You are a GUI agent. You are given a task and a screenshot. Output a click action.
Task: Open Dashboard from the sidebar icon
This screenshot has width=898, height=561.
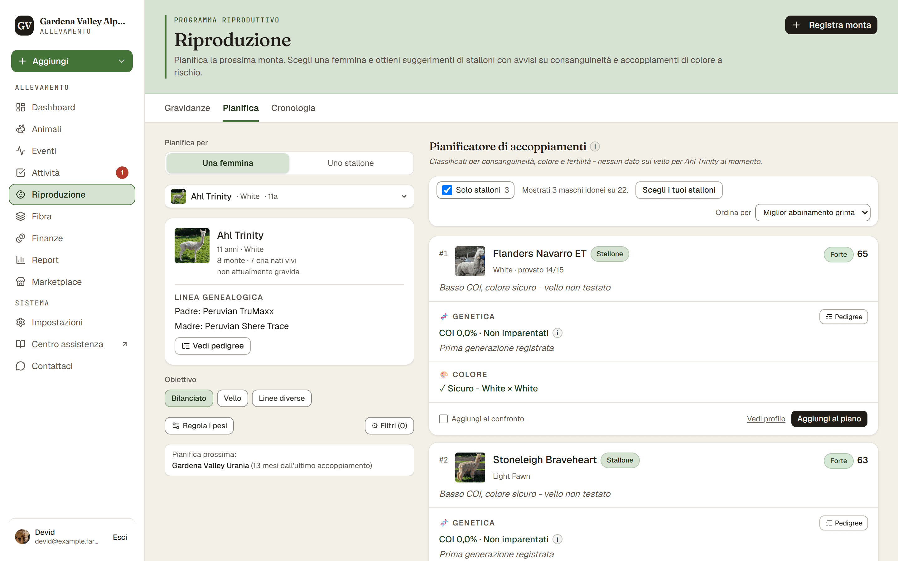coord(20,107)
